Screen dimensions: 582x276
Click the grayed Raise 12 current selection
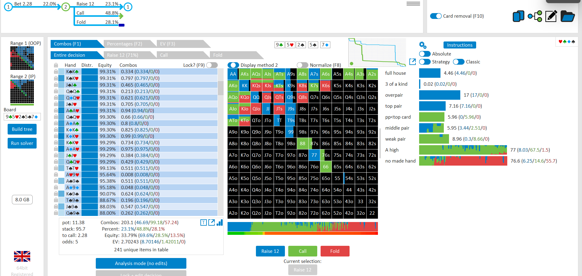pyautogui.click(x=303, y=270)
